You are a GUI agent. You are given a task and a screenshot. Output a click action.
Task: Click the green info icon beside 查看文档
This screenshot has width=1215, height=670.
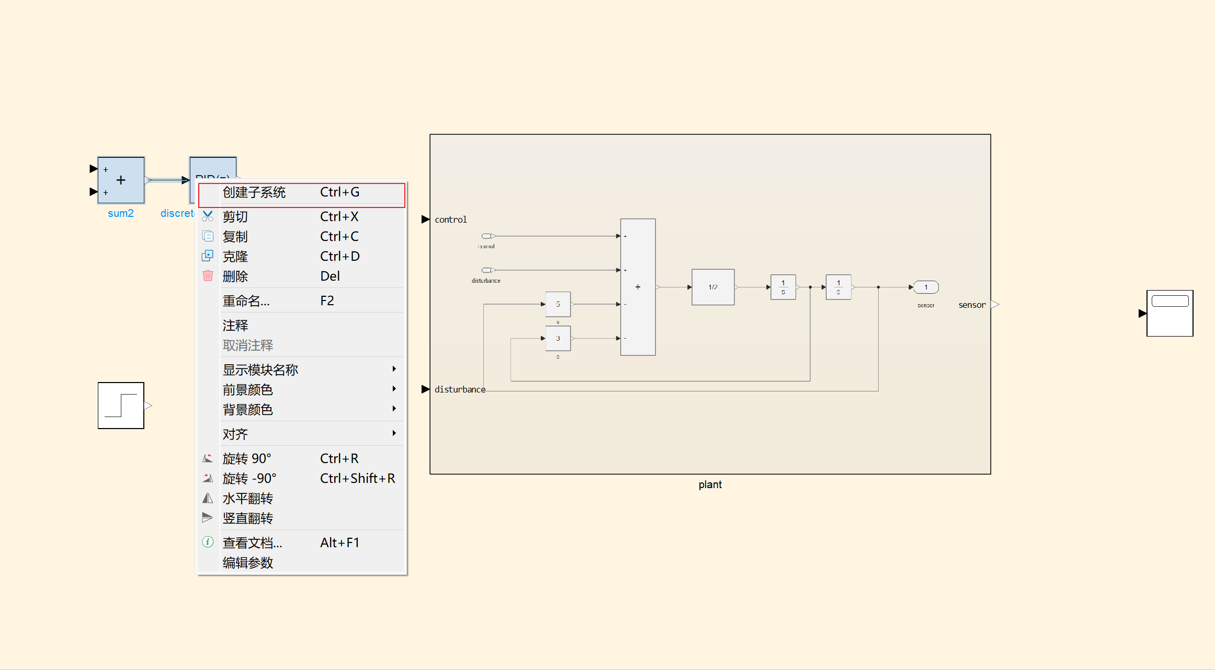pyautogui.click(x=208, y=542)
